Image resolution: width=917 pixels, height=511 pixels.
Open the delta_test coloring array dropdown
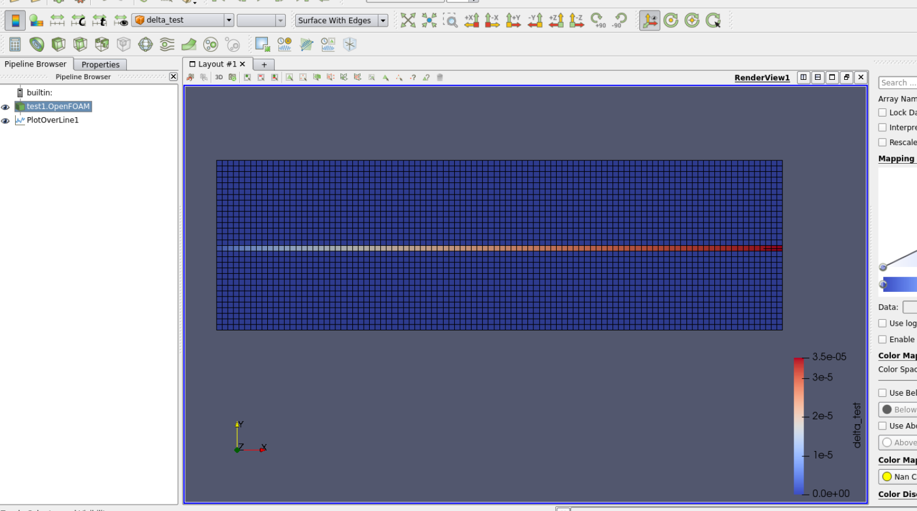pos(183,20)
